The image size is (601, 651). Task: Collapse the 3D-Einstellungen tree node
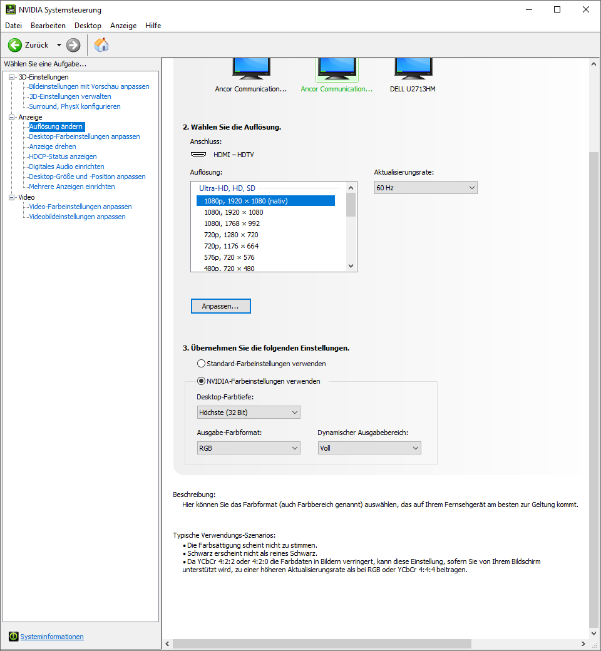tap(12, 77)
